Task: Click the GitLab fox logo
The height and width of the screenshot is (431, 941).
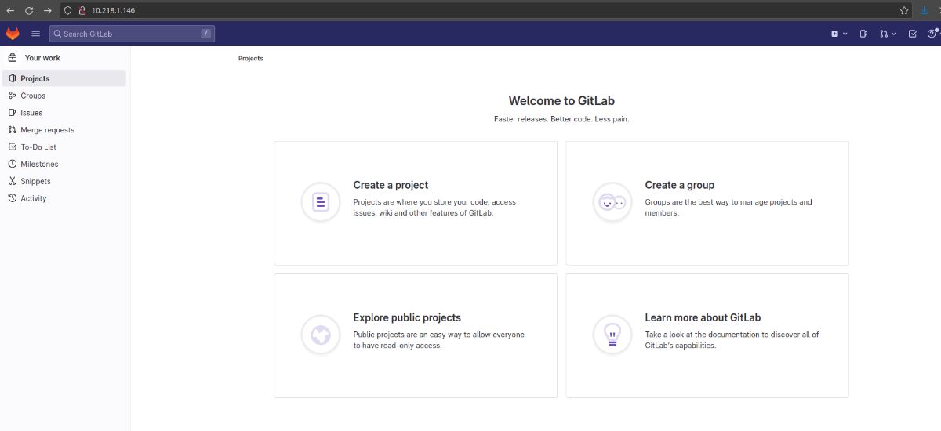Action: (x=13, y=34)
